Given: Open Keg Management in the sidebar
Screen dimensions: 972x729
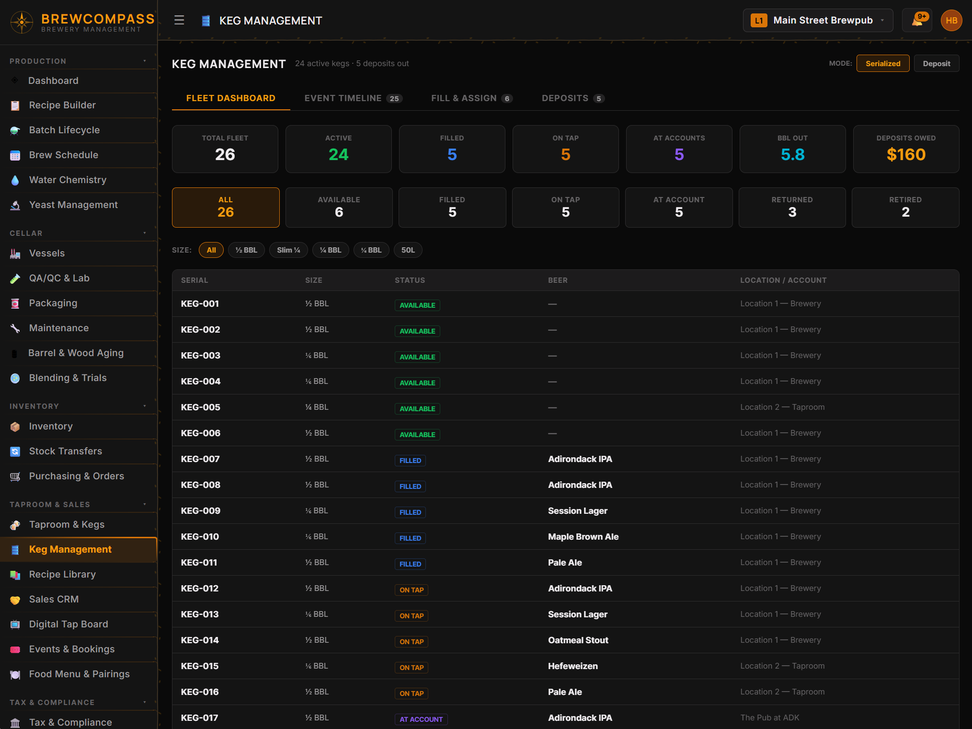Looking at the screenshot, I should click(x=79, y=550).
